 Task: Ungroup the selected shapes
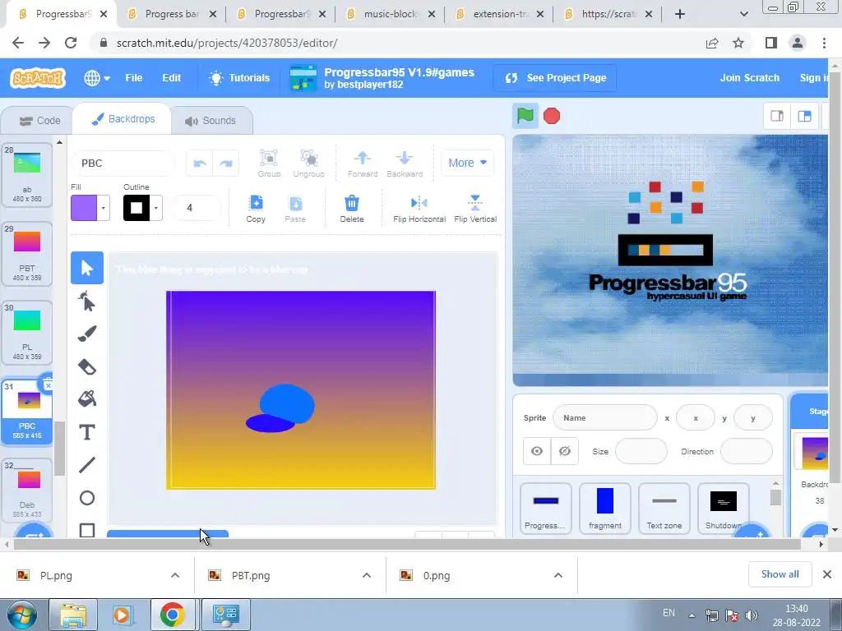tap(309, 164)
